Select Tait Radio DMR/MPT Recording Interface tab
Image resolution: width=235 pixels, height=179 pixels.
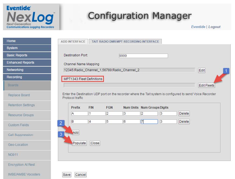point(125,42)
